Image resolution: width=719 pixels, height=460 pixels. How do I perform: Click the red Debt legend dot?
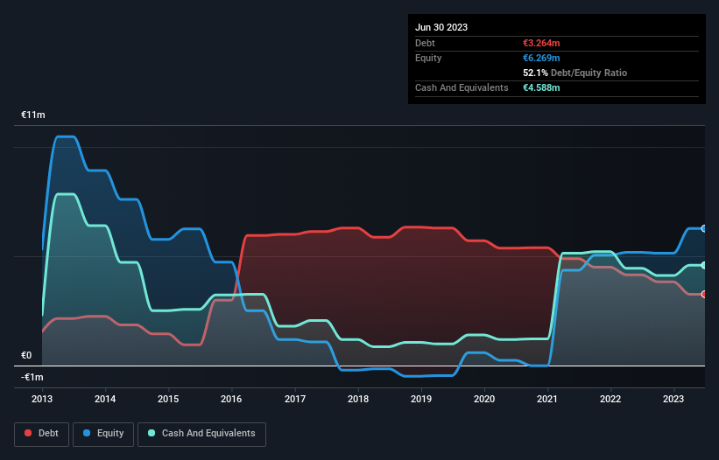28,433
